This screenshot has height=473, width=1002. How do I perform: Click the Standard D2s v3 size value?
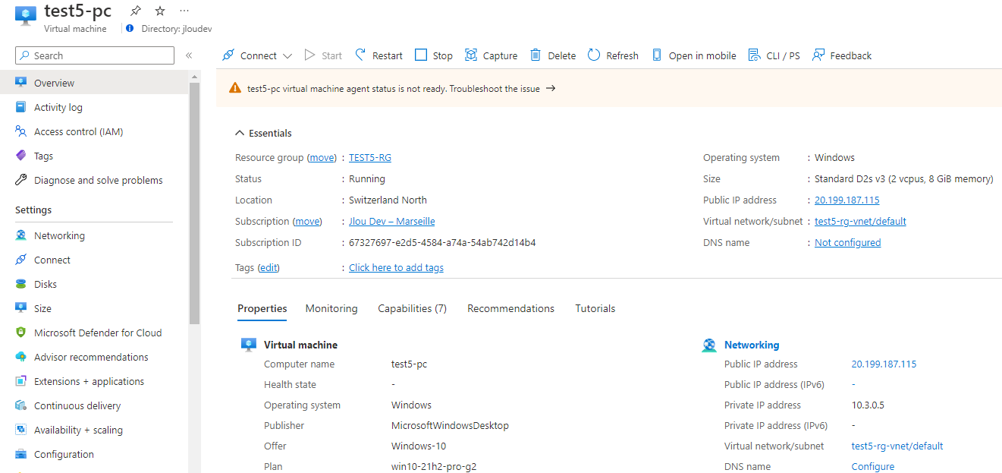pos(904,179)
